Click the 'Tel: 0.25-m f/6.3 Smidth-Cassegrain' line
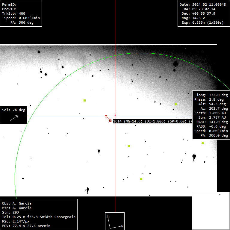This screenshot has height=230, width=230. [39, 217]
